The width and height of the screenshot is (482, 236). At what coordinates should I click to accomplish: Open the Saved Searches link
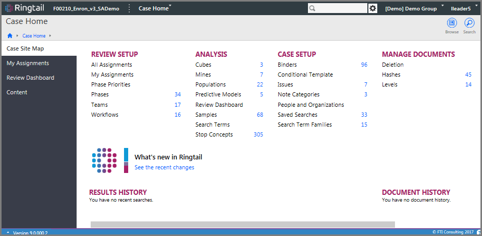[x=298, y=115]
